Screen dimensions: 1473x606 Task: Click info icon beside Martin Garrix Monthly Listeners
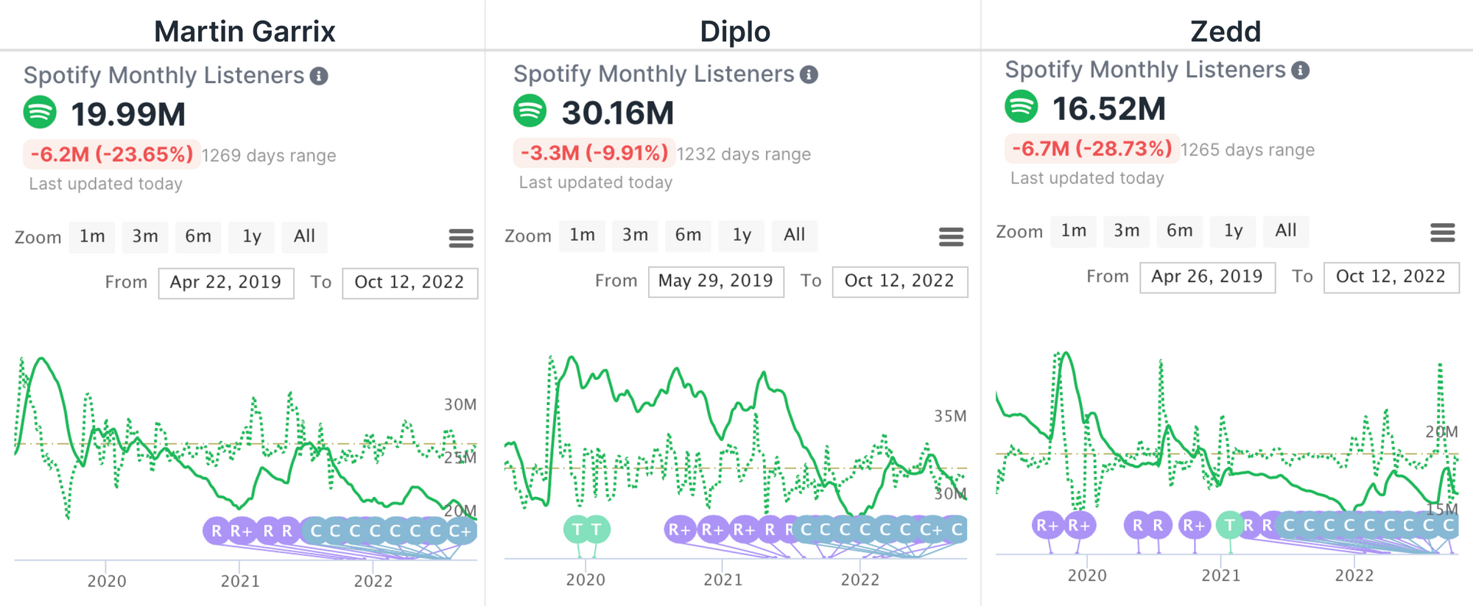point(319,76)
